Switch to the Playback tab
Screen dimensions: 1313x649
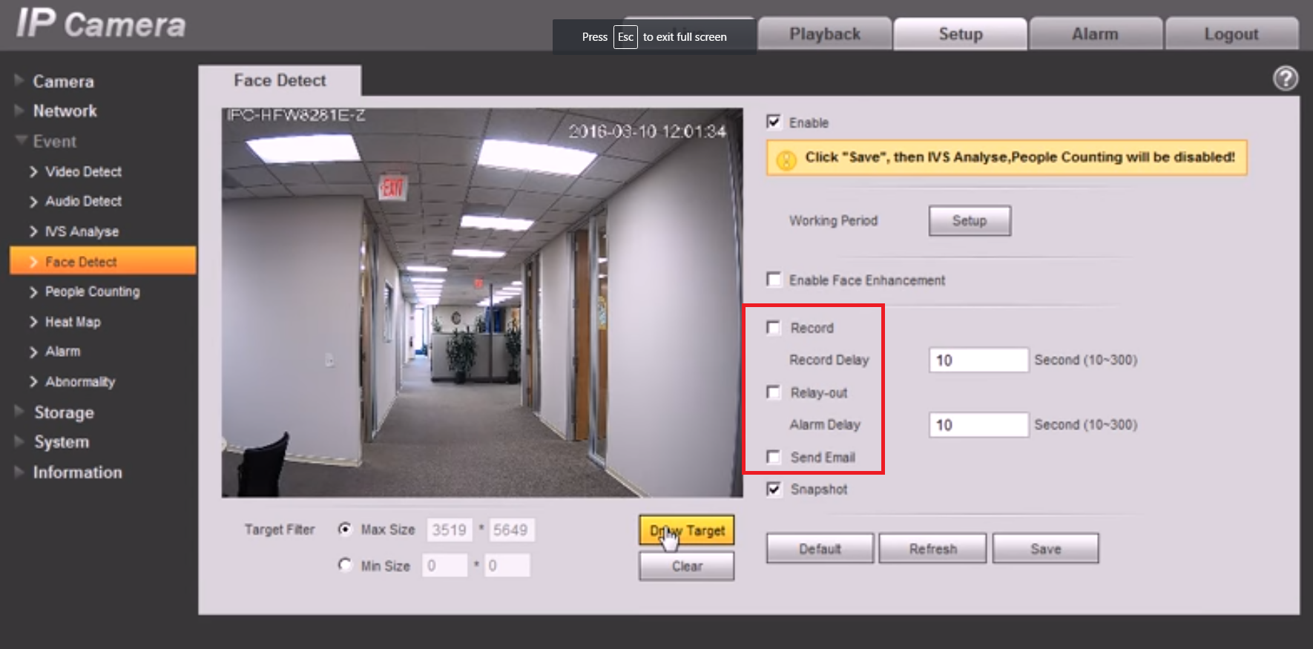[x=825, y=34]
